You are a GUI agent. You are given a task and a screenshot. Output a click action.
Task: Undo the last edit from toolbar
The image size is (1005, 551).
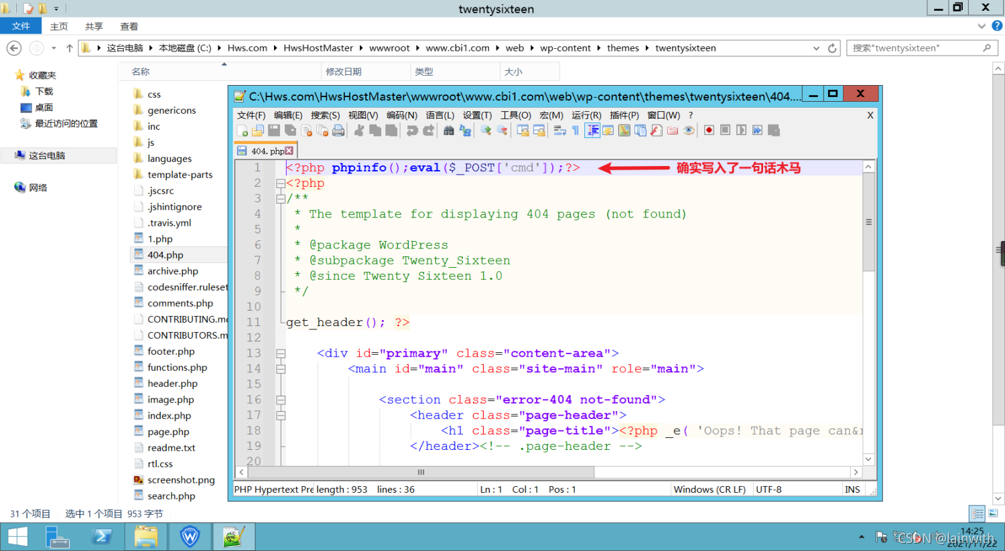pyautogui.click(x=412, y=131)
